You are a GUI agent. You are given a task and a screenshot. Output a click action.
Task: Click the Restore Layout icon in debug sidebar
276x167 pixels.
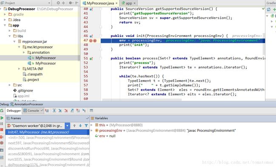[x=2, y=158]
